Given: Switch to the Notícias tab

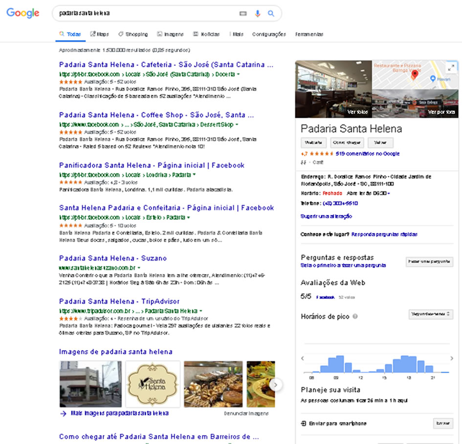Looking at the screenshot, I should [206, 34].
